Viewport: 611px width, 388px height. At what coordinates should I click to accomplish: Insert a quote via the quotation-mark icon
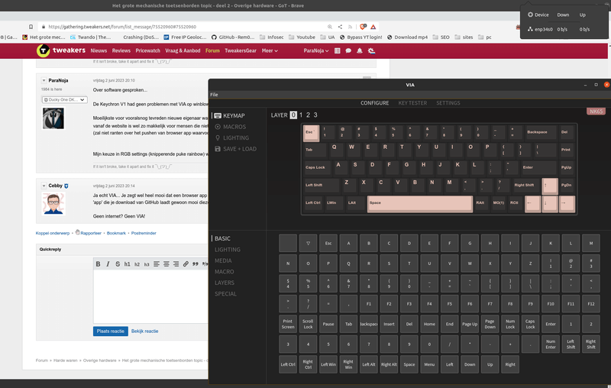[x=196, y=264]
